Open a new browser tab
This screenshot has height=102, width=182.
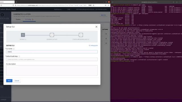tap(16, 2)
